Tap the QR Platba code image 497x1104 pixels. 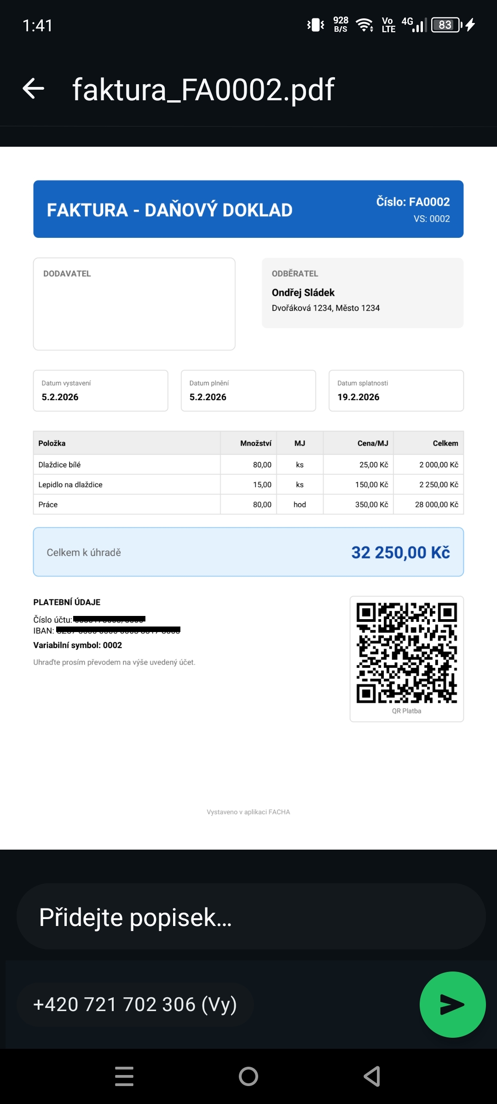coord(407,653)
